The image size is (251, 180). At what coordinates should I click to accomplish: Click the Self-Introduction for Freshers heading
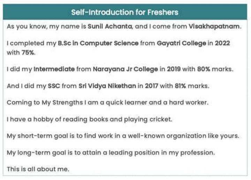point(125,12)
